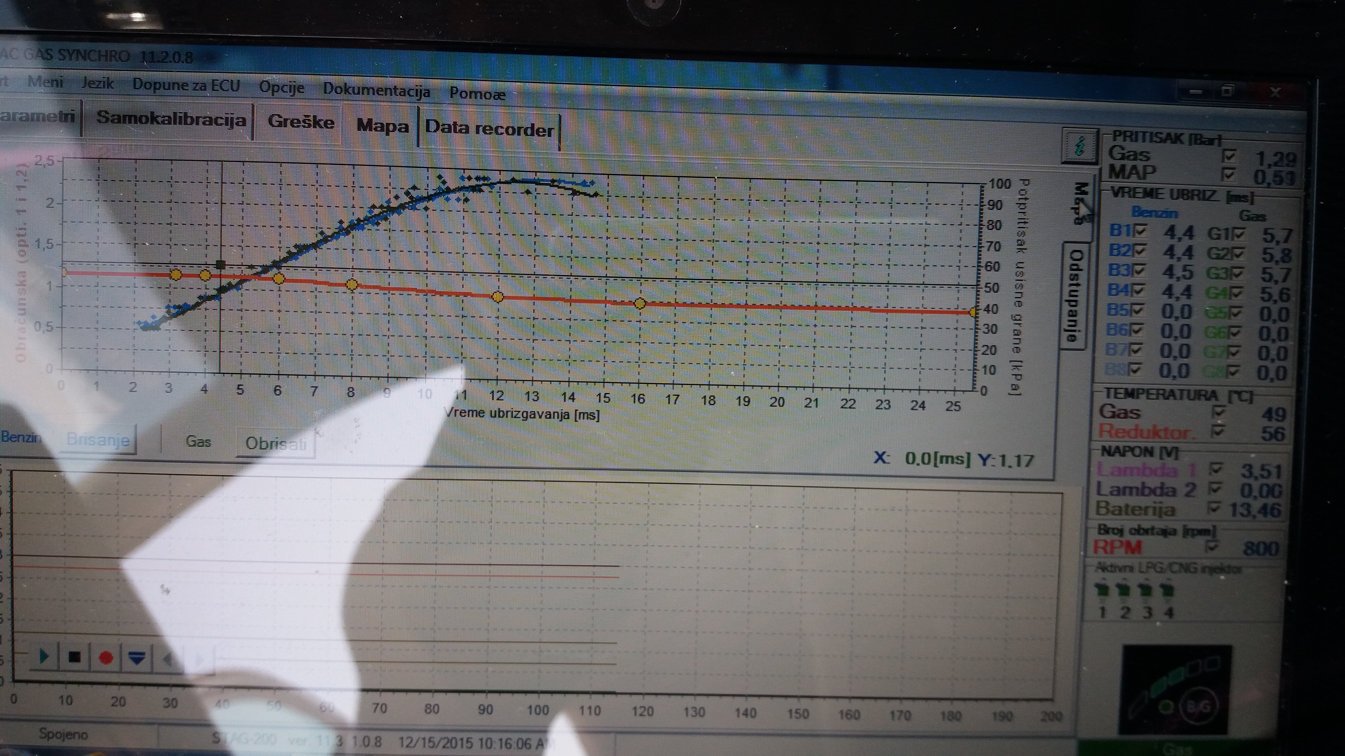Open the Dopune za ECU menu

(x=186, y=85)
